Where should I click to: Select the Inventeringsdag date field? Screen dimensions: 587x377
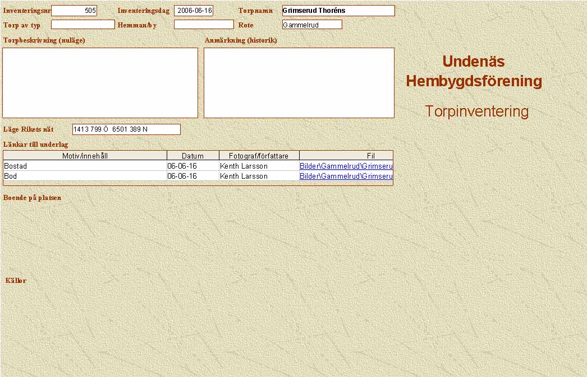click(194, 11)
